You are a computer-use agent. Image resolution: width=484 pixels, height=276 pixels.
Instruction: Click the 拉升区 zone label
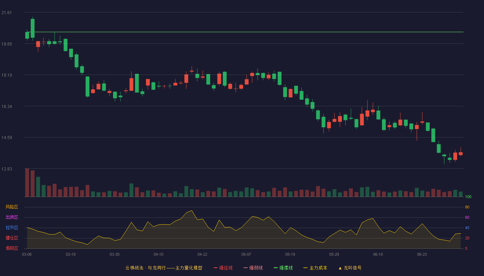point(12,228)
